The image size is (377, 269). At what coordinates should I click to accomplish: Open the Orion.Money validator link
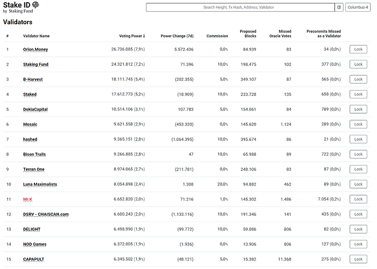[x=36, y=49]
